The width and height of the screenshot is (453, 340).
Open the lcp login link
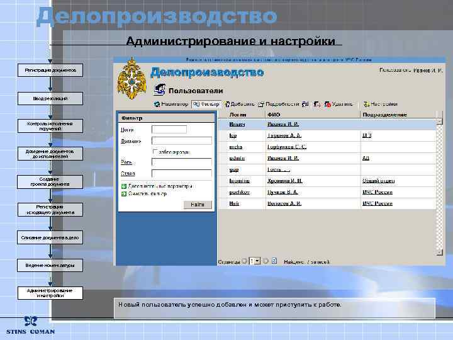point(233,135)
